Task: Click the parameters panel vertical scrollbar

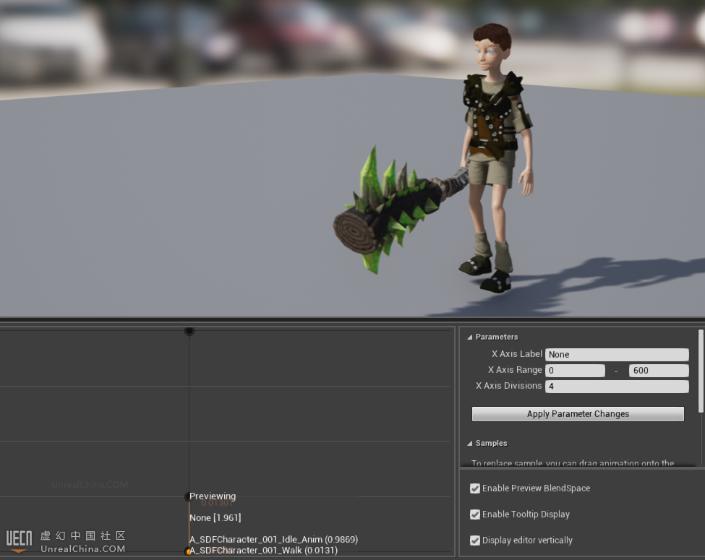Action: (x=700, y=370)
